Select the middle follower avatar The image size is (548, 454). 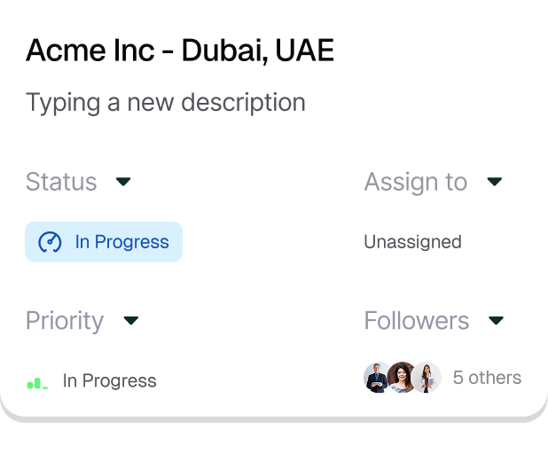click(402, 378)
